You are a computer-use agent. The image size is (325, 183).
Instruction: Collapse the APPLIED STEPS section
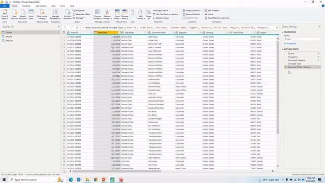point(282,49)
